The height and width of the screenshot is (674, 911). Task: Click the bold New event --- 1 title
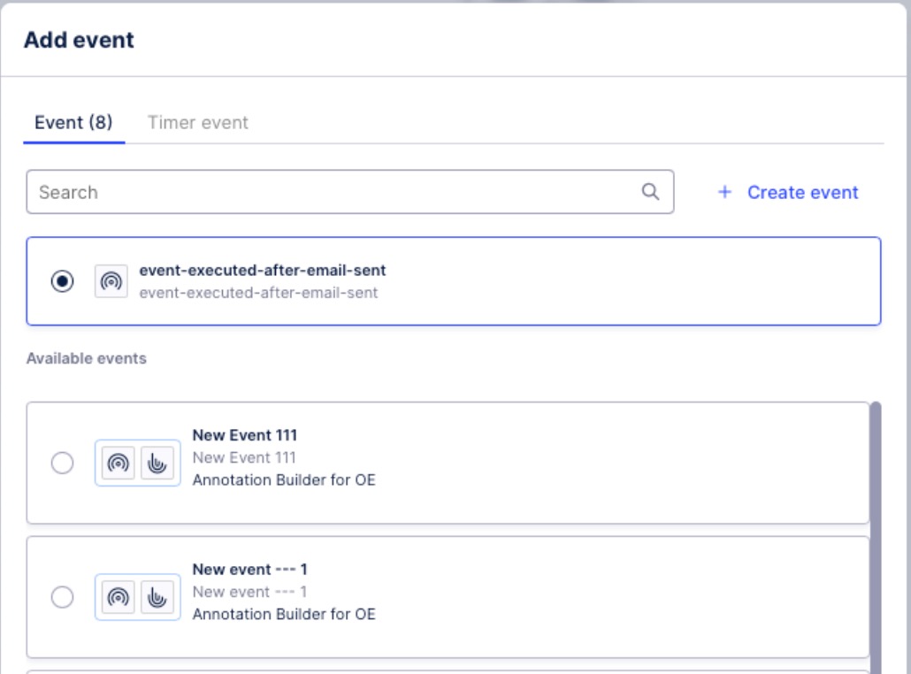[x=249, y=570]
